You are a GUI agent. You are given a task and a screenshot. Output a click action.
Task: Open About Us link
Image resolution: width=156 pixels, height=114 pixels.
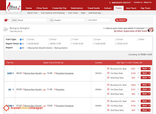click(x=147, y=2)
